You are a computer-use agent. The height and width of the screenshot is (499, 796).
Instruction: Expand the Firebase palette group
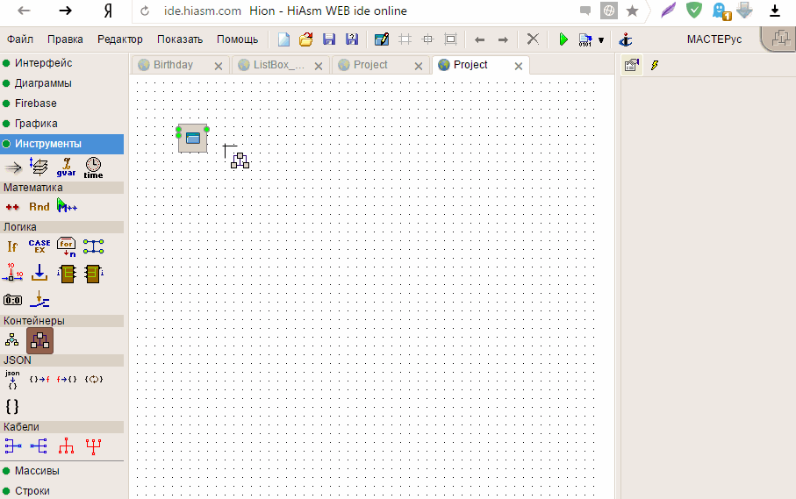click(x=36, y=103)
